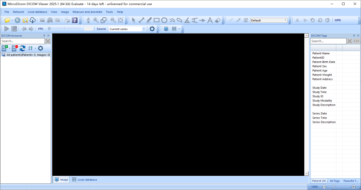
Task: Select the rectangle annotation tool
Action: (156, 20)
